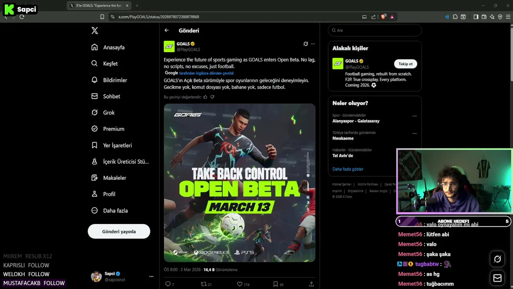
Task: Expand Daha fazla menu
Action: click(x=109, y=210)
